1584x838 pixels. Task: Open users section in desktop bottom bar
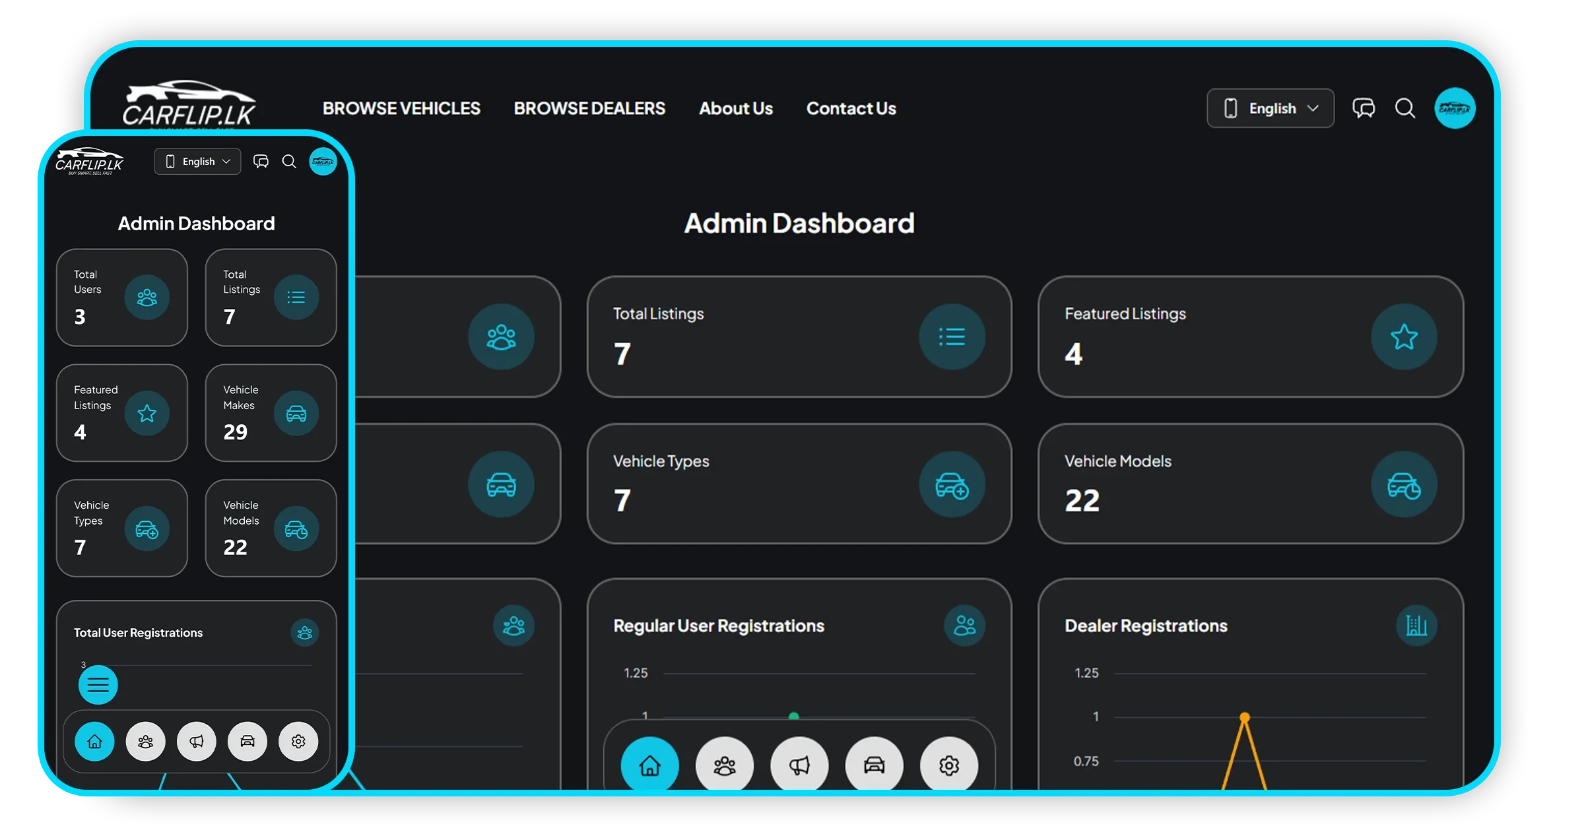click(724, 765)
